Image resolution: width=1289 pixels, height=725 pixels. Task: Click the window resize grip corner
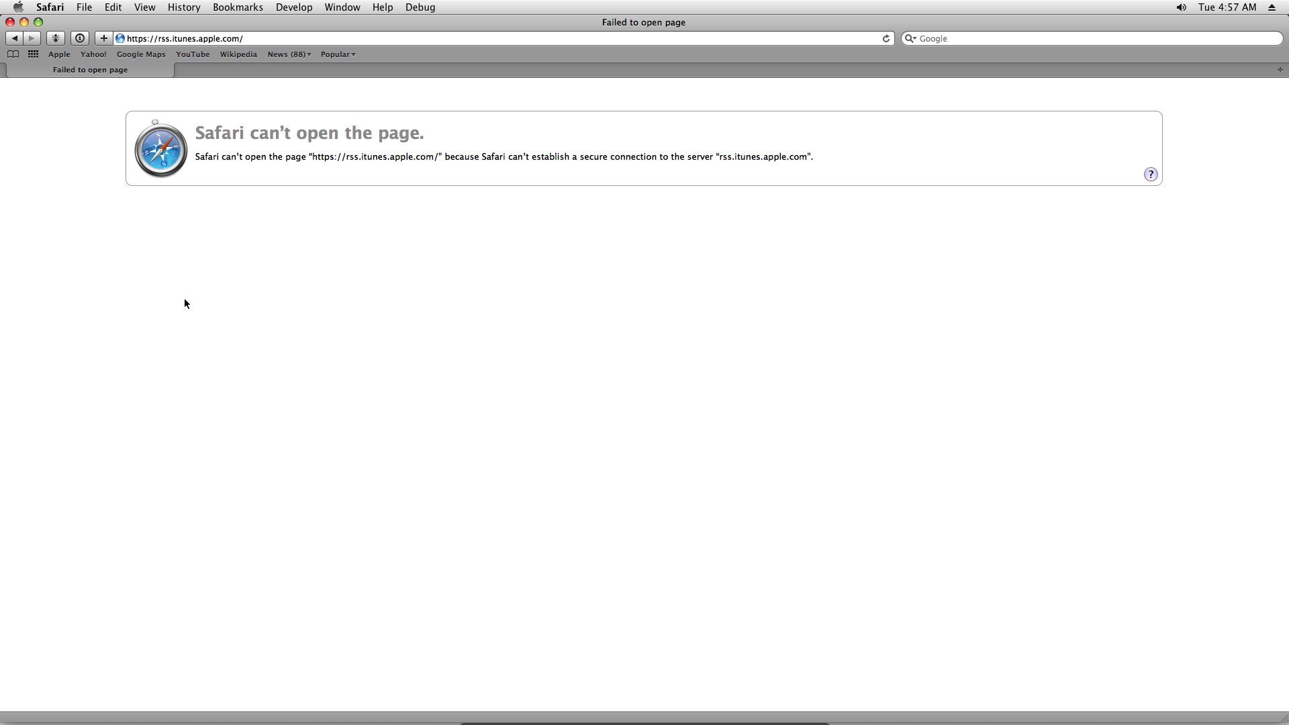tap(1283, 718)
